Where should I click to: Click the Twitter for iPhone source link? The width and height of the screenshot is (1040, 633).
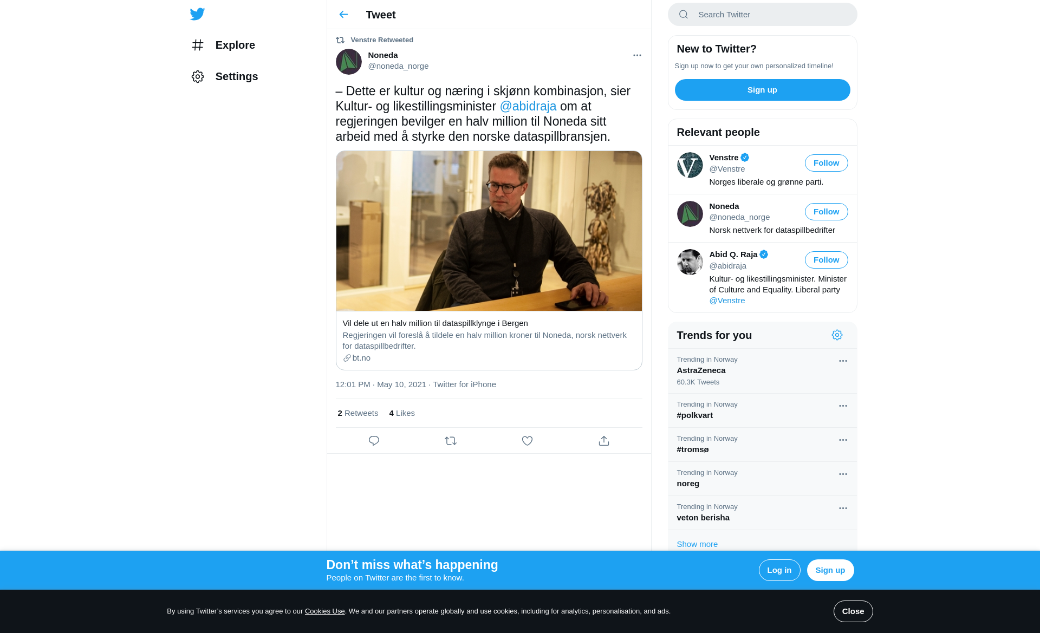coord(464,384)
